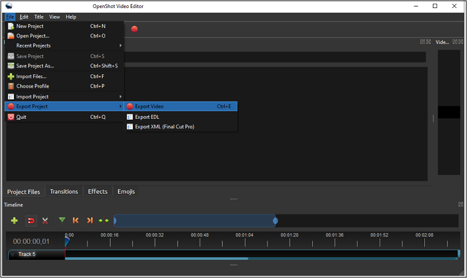Click the green Add Track plus icon

point(15,220)
